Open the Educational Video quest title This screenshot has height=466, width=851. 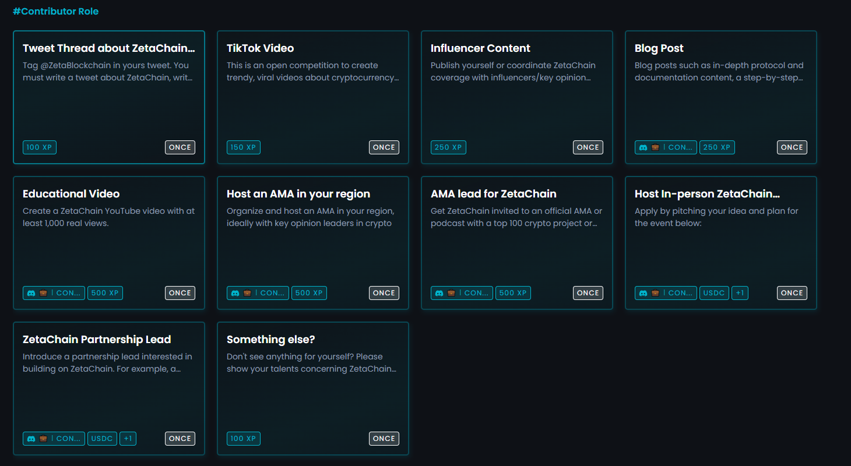click(x=71, y=194)
